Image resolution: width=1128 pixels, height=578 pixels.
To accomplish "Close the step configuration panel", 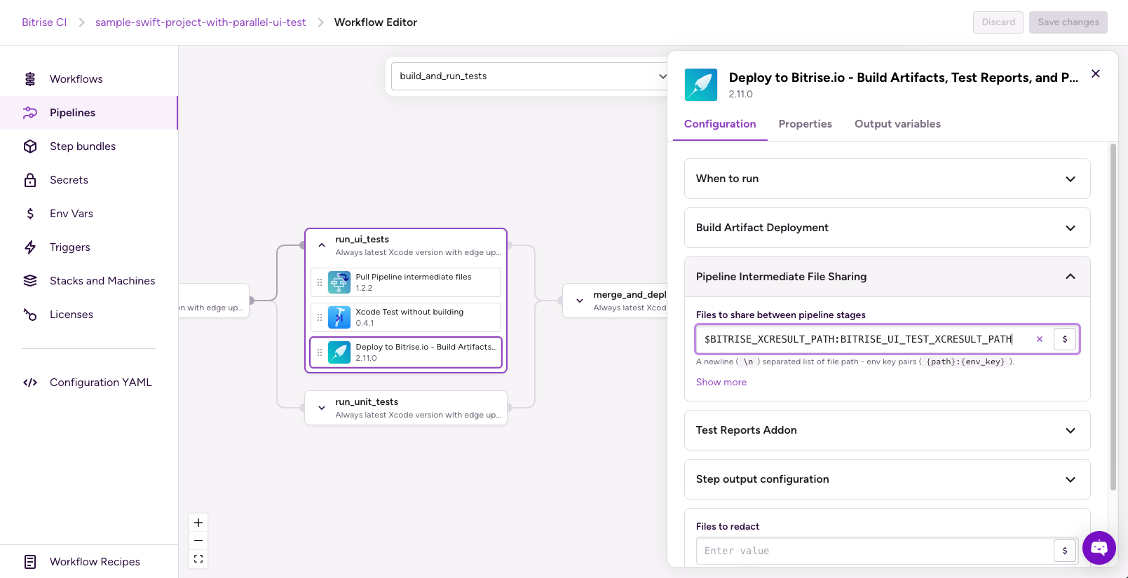I will 1096,74.
